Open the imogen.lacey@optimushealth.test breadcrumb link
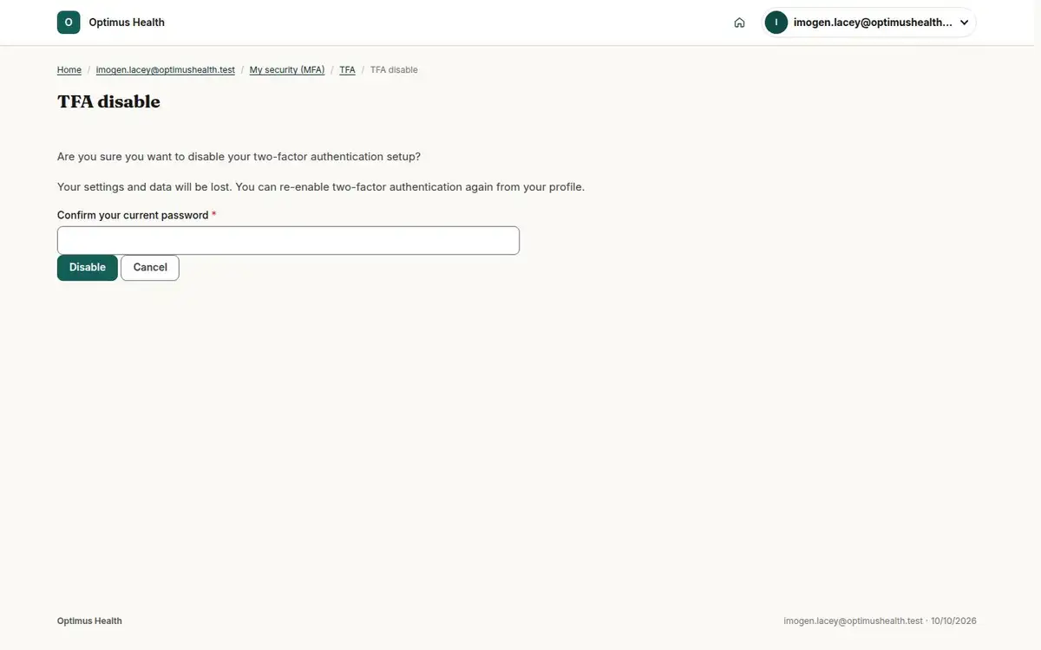 point(166,69)
